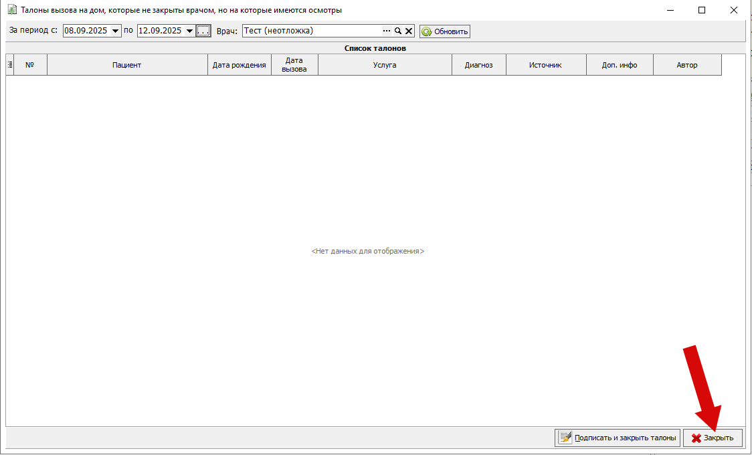Click the Доп. инфо column header

point(619,65)
